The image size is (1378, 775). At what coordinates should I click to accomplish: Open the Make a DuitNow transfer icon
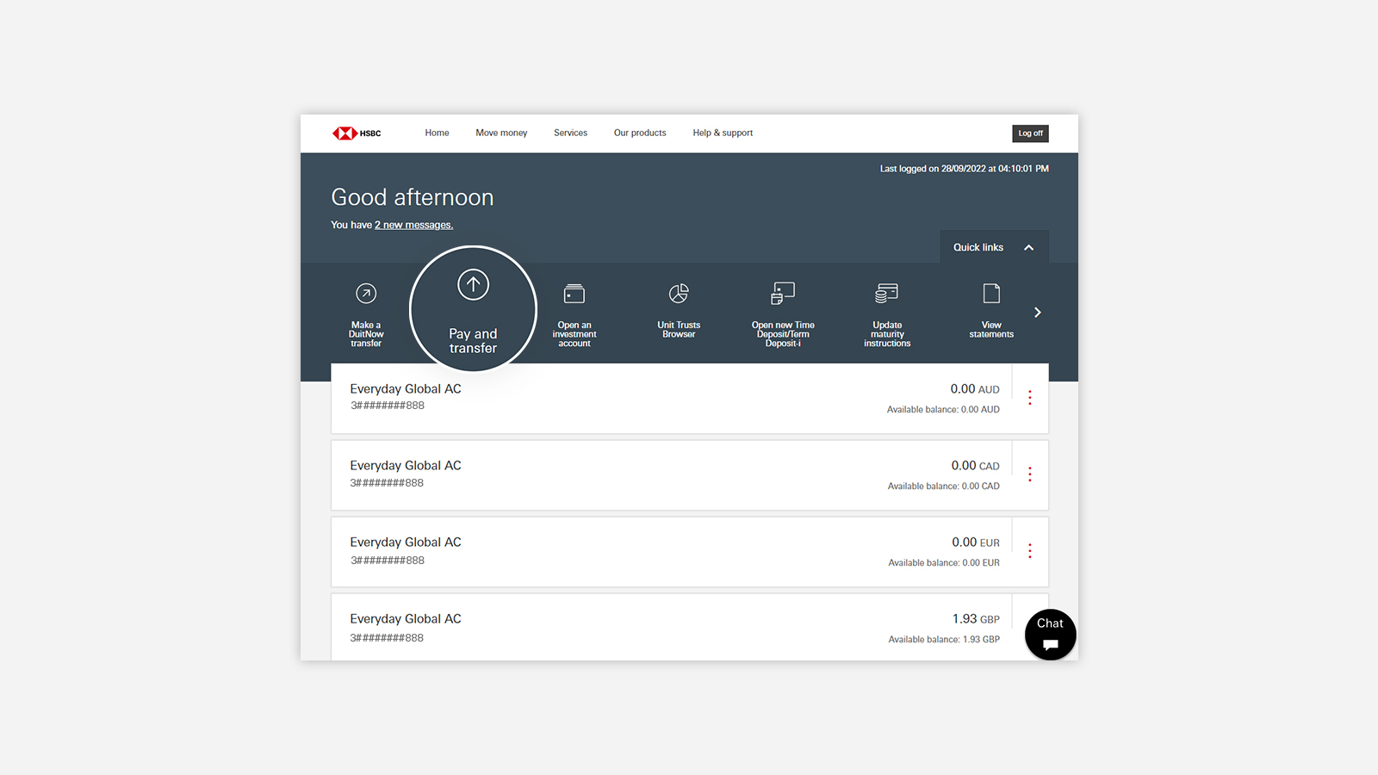point(366,294)
